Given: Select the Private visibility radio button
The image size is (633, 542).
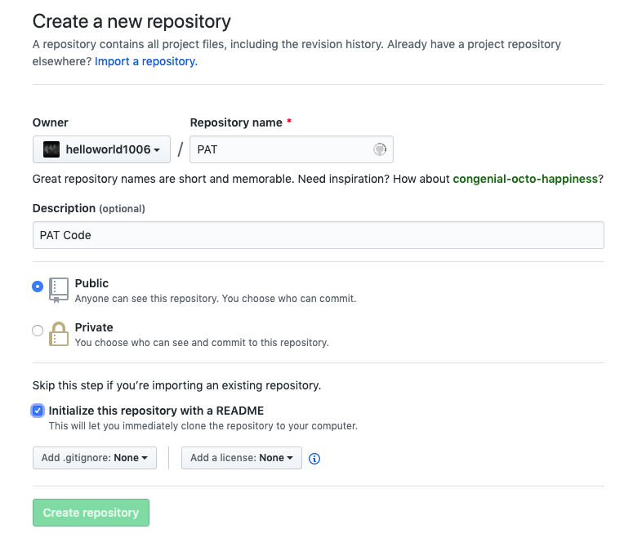Looking at the screenshot, I should click(x=38, y=331).
